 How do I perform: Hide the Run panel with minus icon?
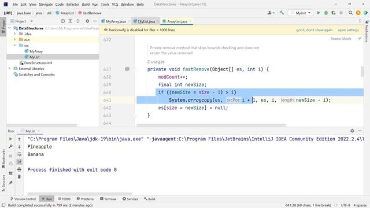360,131
